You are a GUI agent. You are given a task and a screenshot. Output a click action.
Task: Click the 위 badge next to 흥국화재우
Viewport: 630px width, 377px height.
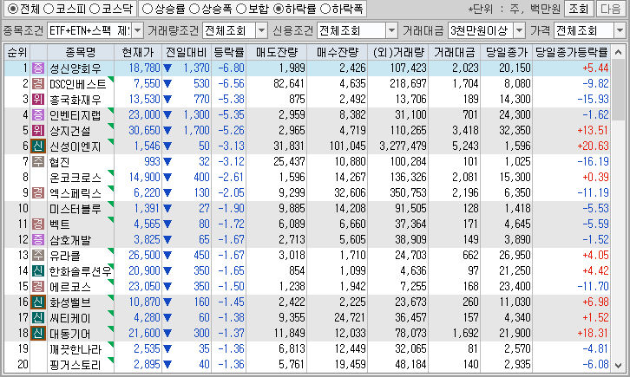38,100
